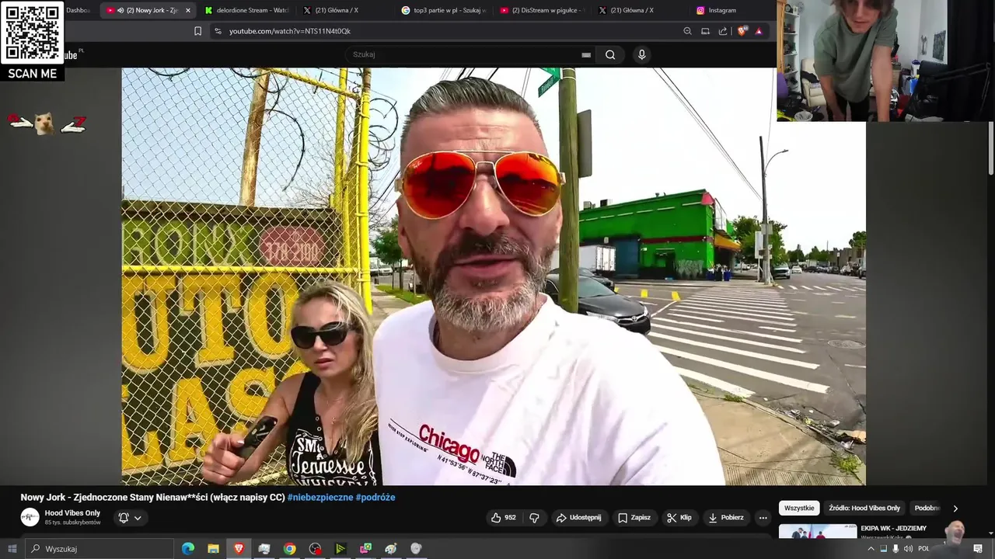Open Hood Vibes Only channel avatar
This screenshot has height=559, width=995.
[x=30, y=517]
